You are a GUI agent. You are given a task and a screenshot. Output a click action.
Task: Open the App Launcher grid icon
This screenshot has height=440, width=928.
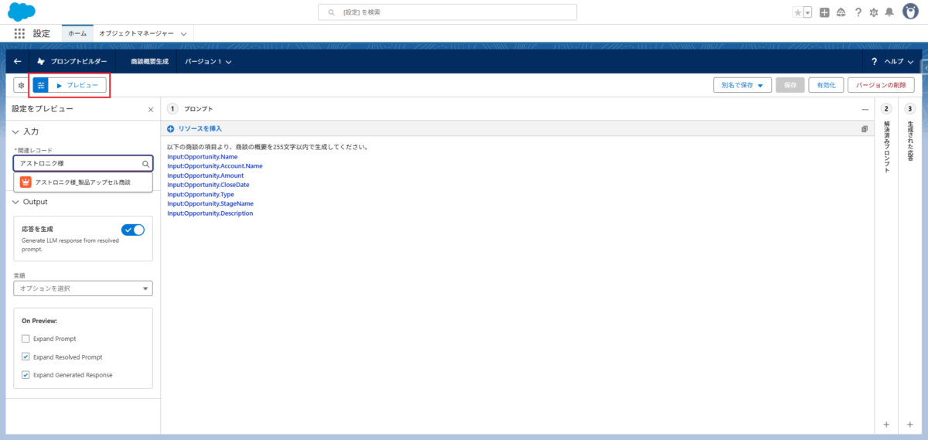pos(19,34)
